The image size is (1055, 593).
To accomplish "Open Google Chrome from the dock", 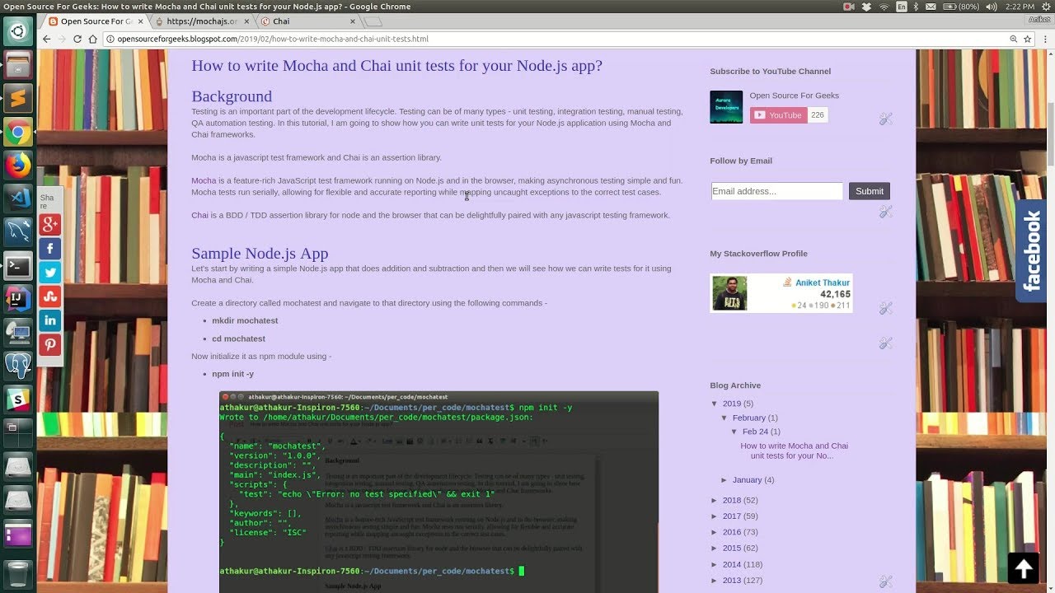I will 18,132.
